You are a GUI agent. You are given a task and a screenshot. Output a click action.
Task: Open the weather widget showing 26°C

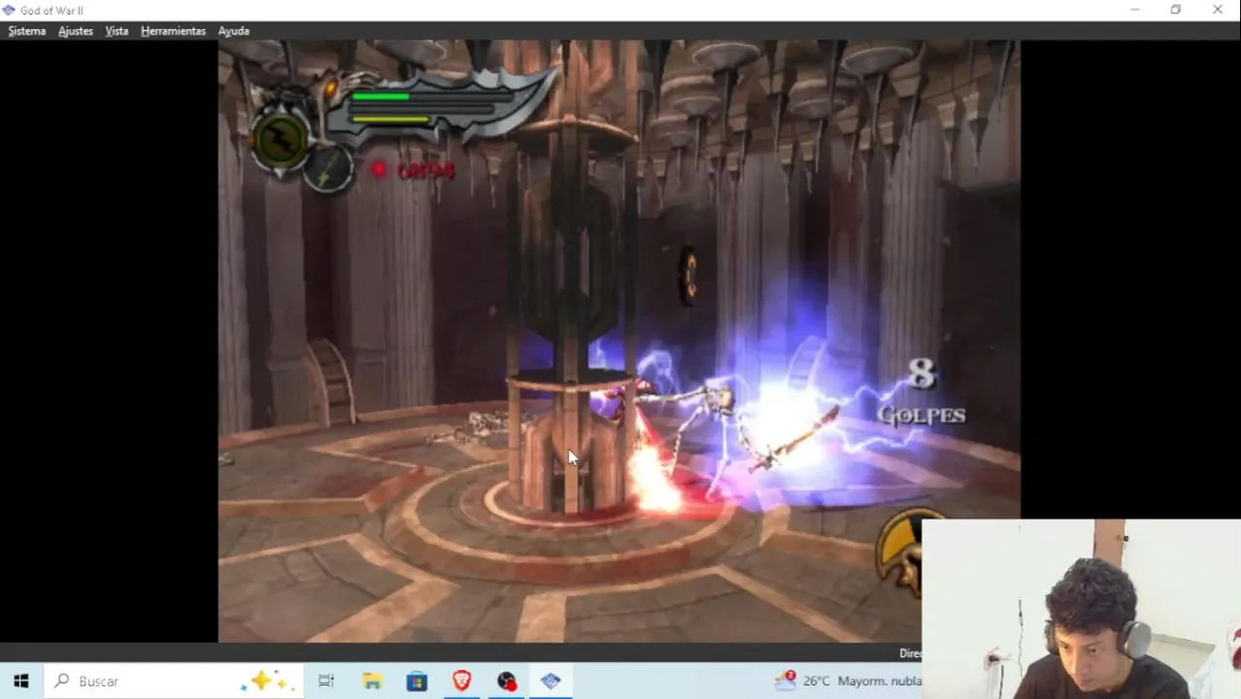coord(847,682)
